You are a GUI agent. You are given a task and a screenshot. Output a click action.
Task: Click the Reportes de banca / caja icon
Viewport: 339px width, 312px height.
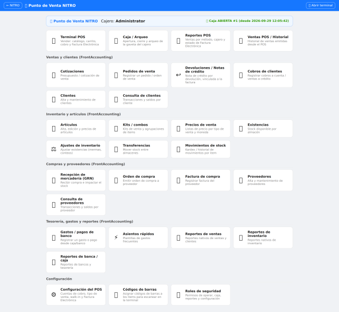(54, 262)
